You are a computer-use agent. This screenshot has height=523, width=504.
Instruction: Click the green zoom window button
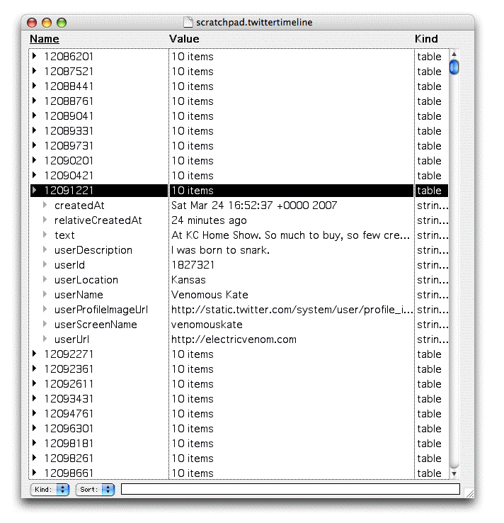coord(62,23)
